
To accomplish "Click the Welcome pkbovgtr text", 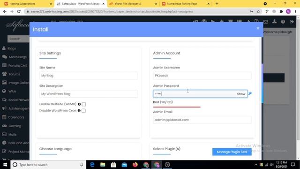I will tap(277, 32).
